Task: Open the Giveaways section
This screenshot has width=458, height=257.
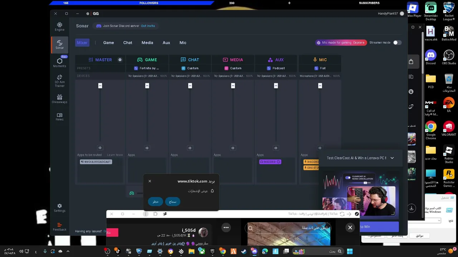Action: coord(59,99)
